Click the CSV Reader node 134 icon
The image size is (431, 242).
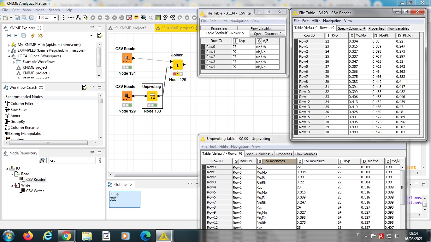pyautogui.click(x=127, y=58)
